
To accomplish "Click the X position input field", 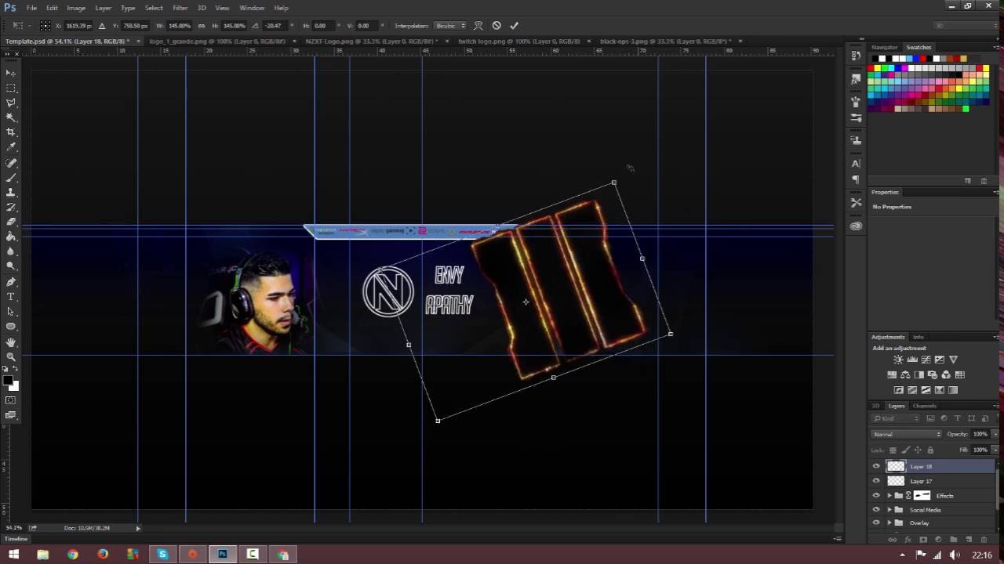I will (x=80, y=26).
